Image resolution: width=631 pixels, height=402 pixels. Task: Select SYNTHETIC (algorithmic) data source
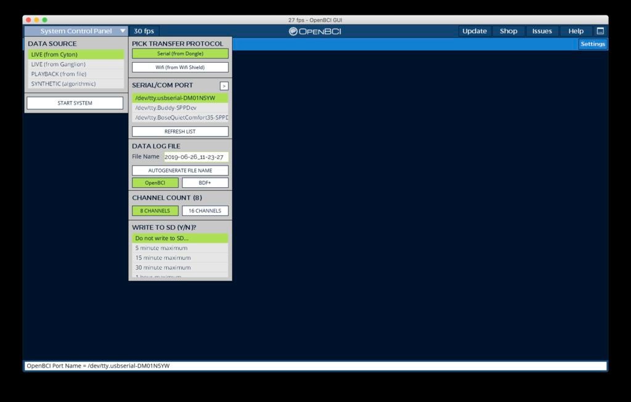pyautogui.click(x=76, y=84)
